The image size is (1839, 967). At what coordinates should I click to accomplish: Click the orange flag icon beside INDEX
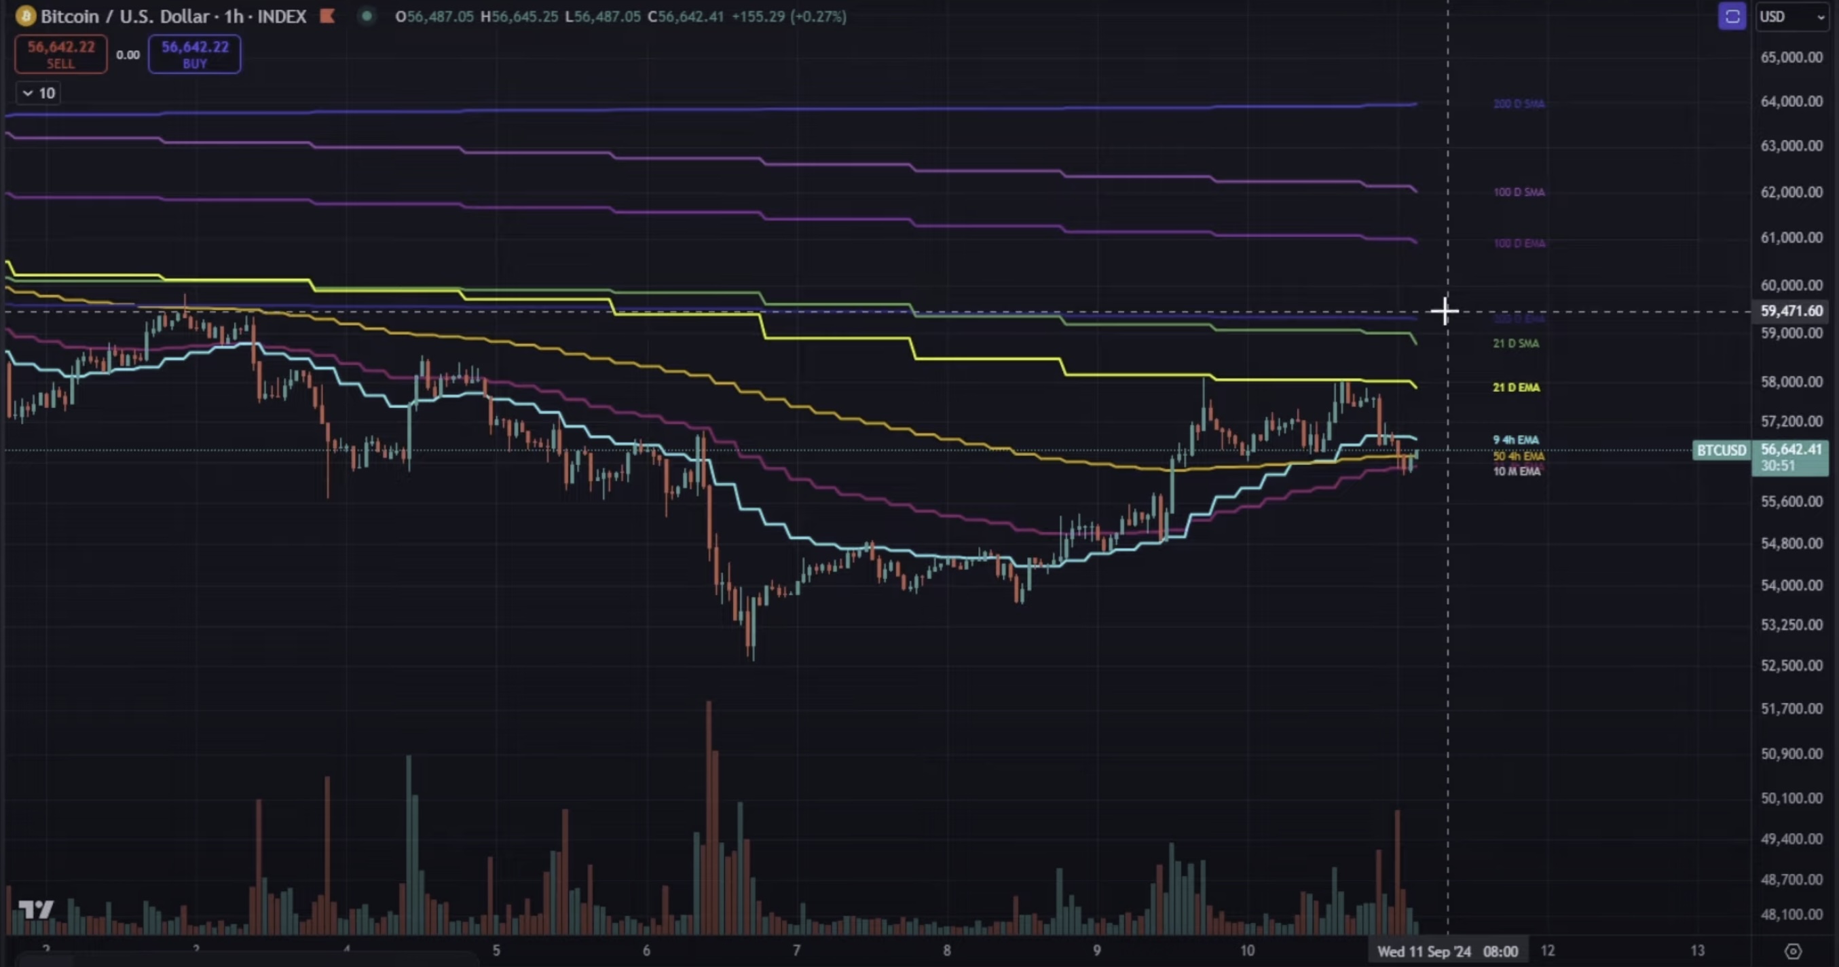point(328,16)
